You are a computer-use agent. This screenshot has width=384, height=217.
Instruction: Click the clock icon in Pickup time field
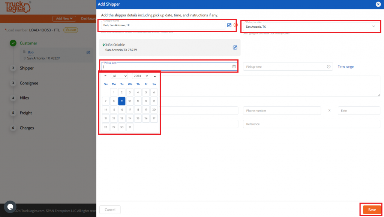pyautogui.click(x=328, y=67)
